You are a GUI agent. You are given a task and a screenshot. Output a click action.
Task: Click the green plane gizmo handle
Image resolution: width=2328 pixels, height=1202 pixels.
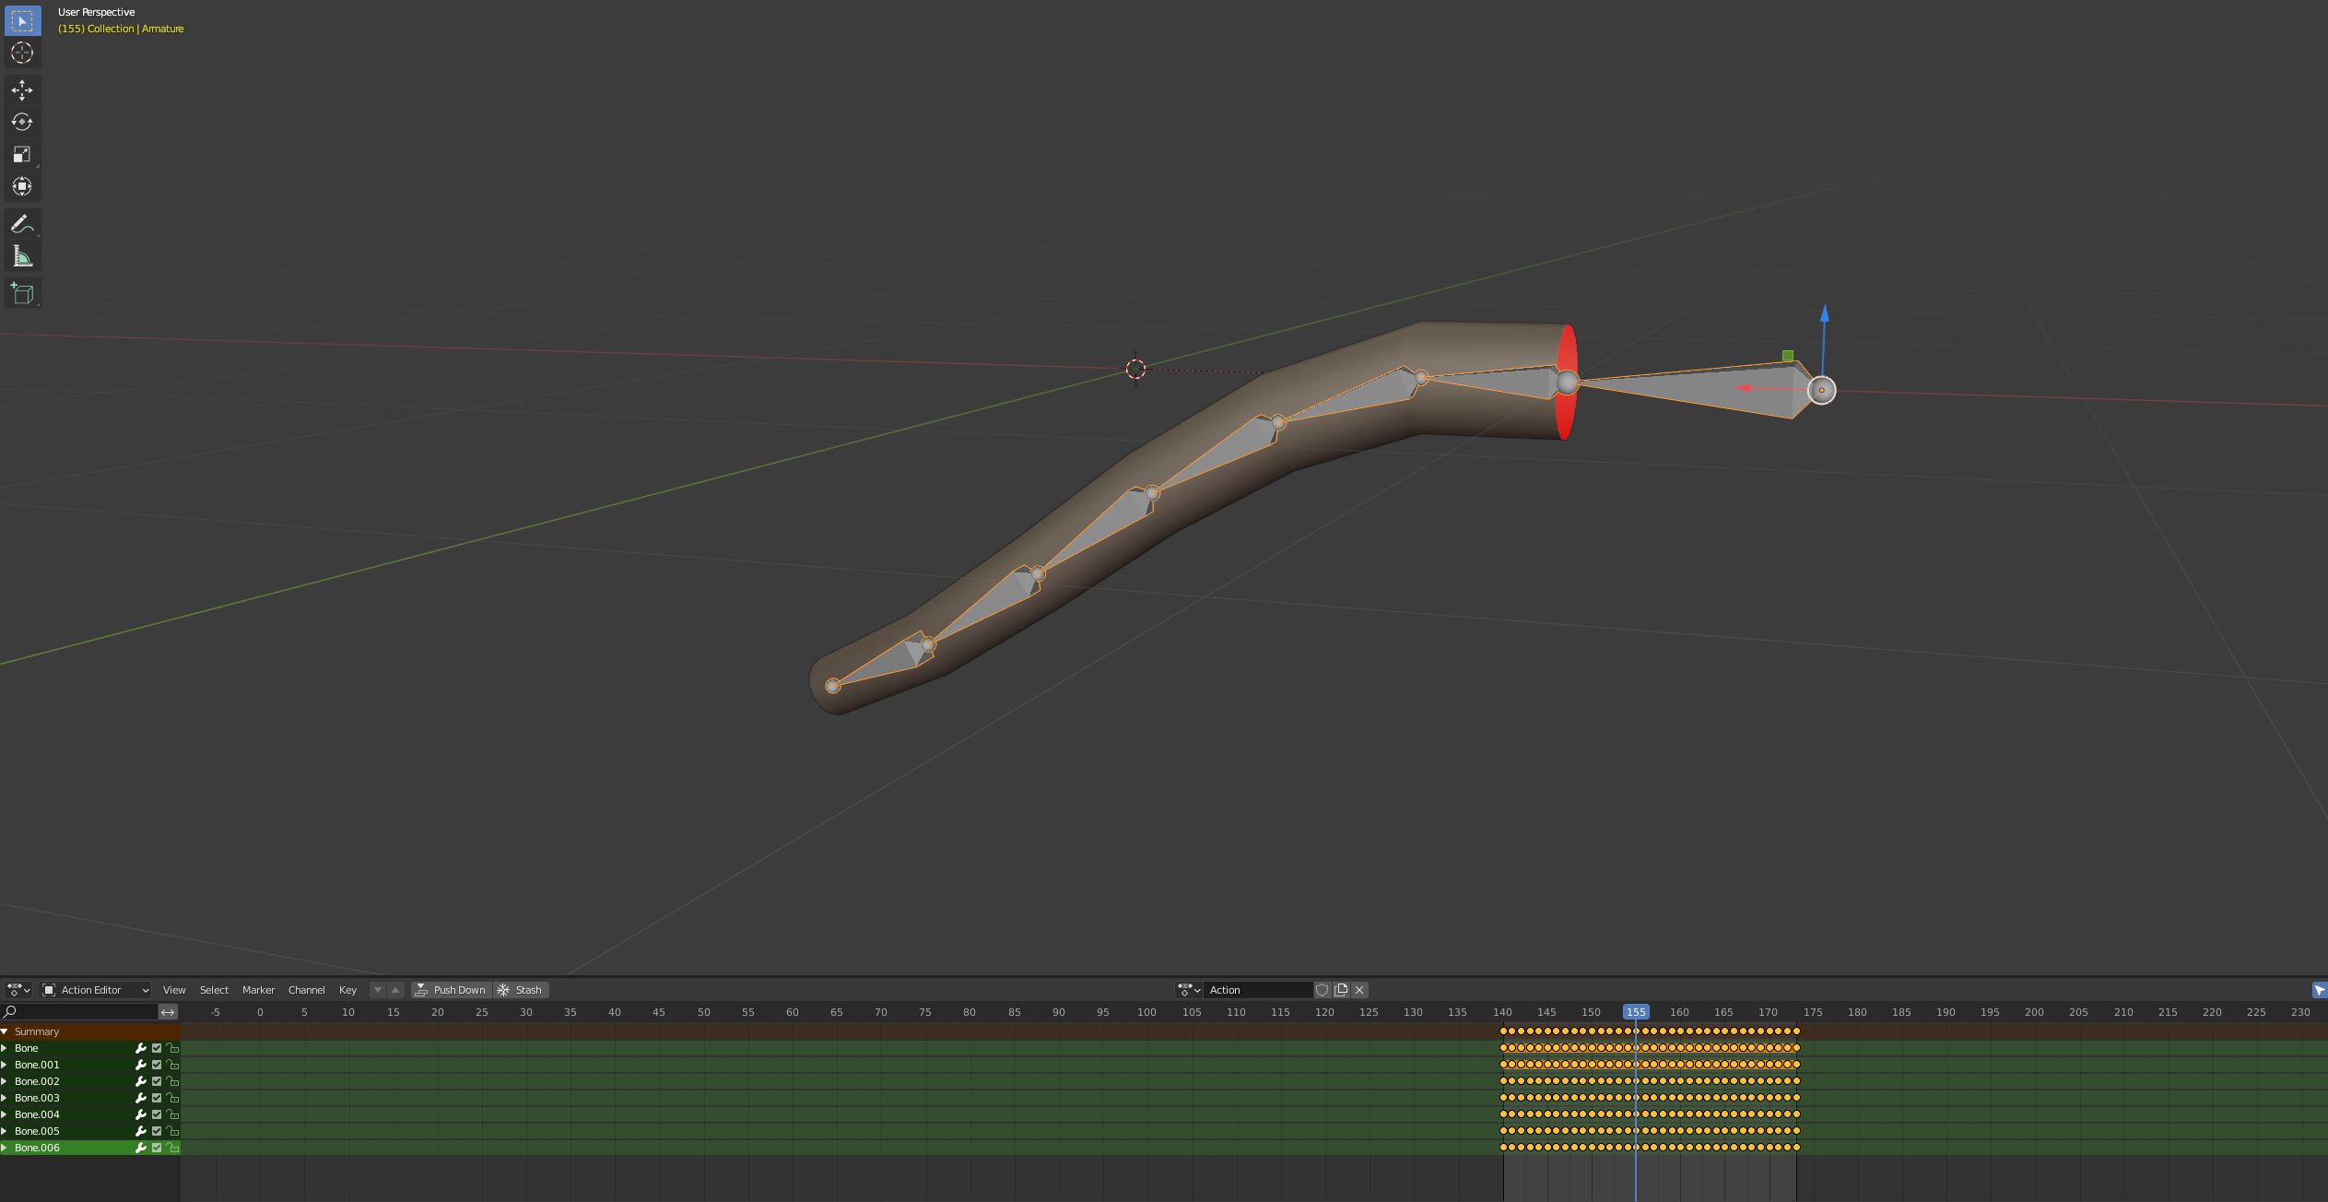tap(1788, 356)
